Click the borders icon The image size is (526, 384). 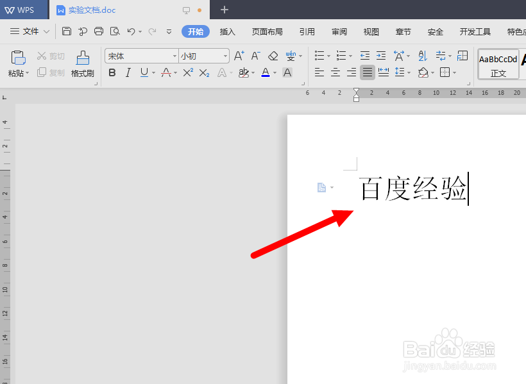pyautogui.click(x=445, y=72)
